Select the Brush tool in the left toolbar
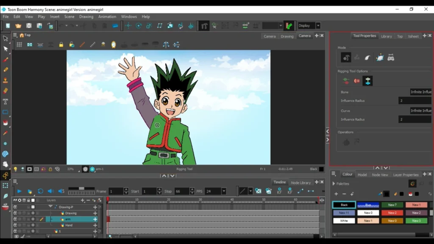 tap(6, 59)
